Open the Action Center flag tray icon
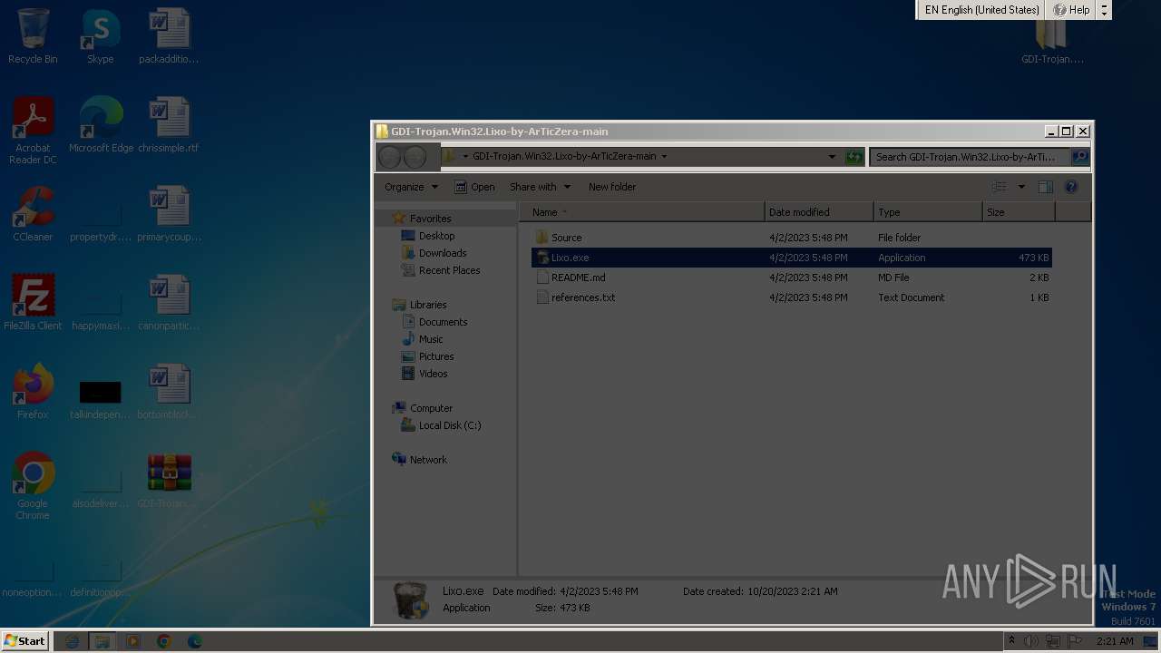Image resolution: width=1161 pixels, height=653 pixels. click(x=1075, y=641)
